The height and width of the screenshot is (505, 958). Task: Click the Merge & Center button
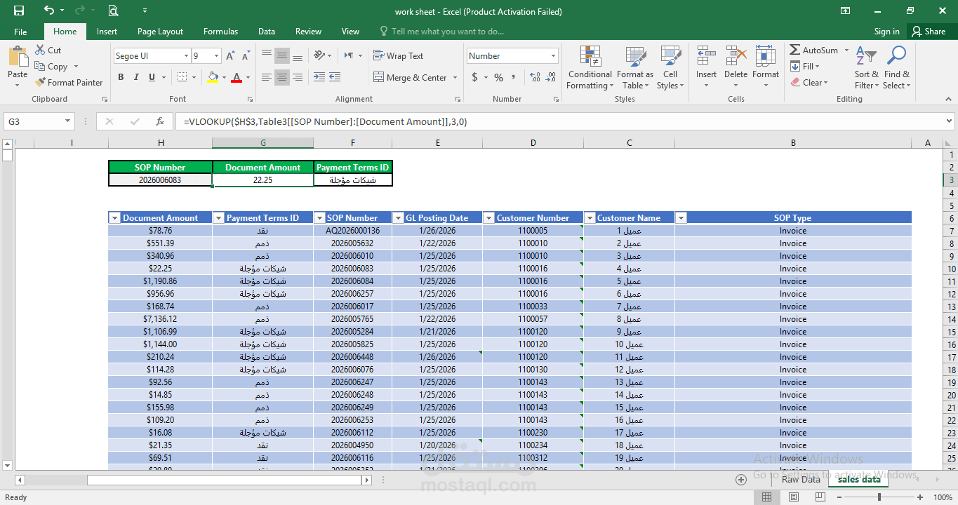pos(410,78)
